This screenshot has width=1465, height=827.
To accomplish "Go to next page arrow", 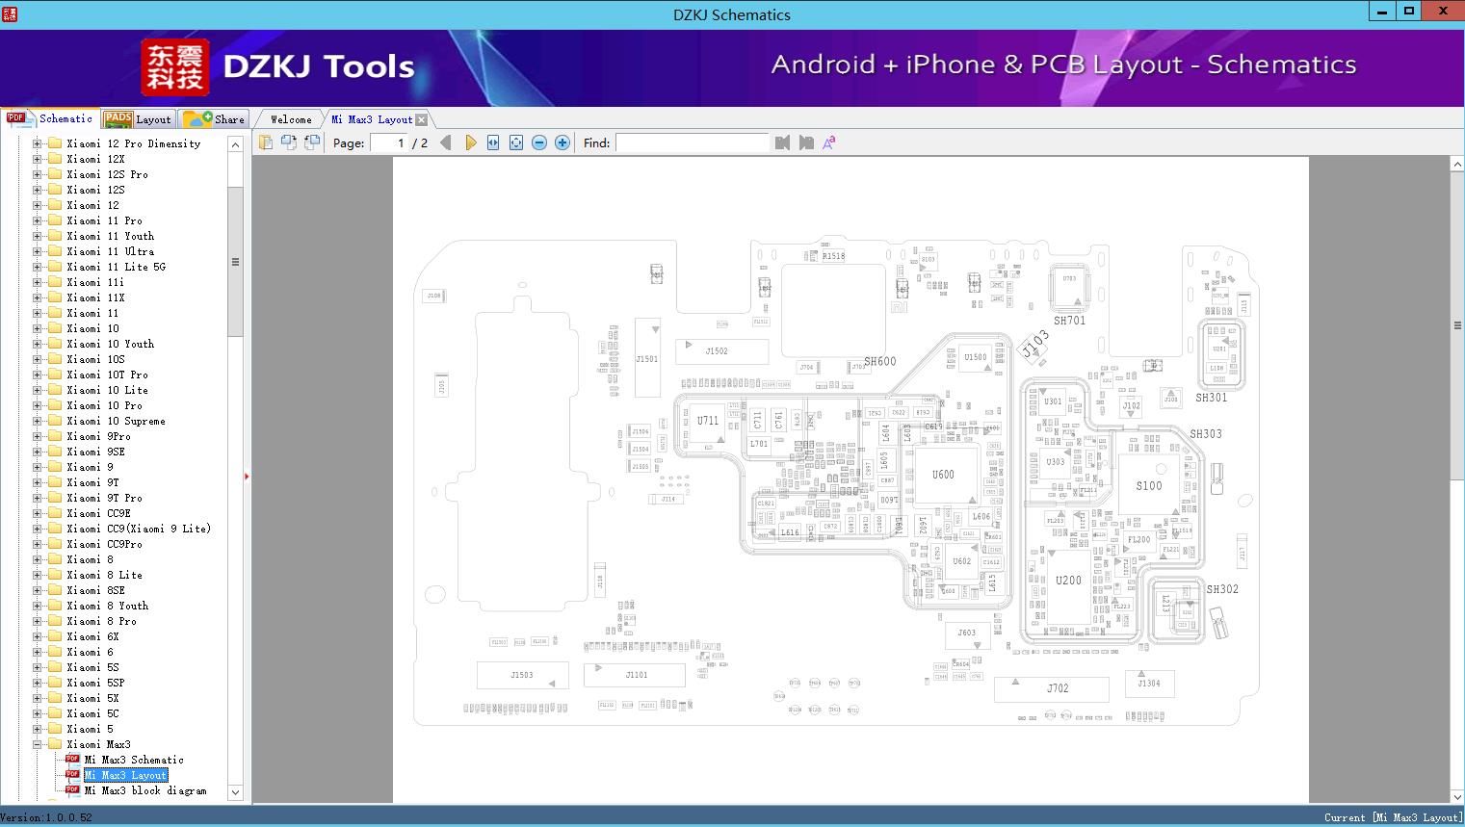I will 470,142.
